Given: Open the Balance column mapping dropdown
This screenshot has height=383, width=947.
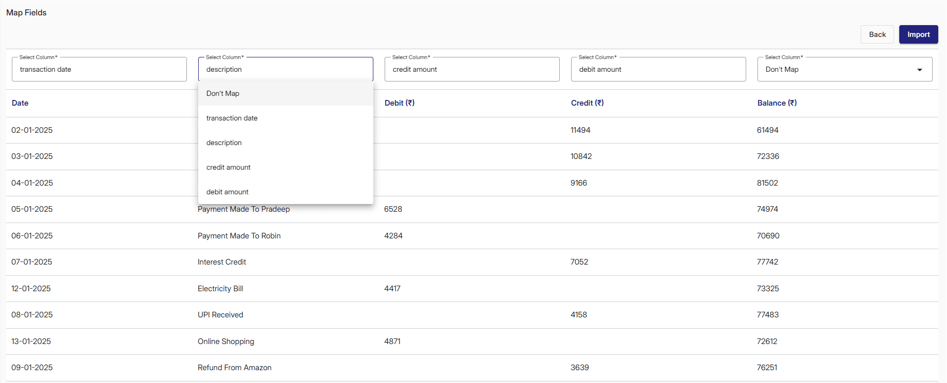Looking at the screenshot, I should click(x=844, y=69).
